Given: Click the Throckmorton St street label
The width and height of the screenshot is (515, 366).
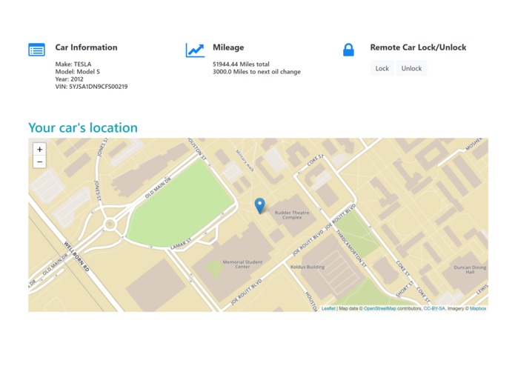Looking at the screenshot, I should point(350,248).
